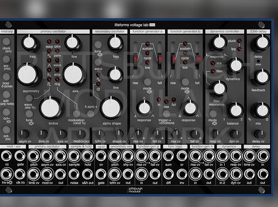
Task: Click the dynamics dyn cv jack
Action: coord(236,174)
